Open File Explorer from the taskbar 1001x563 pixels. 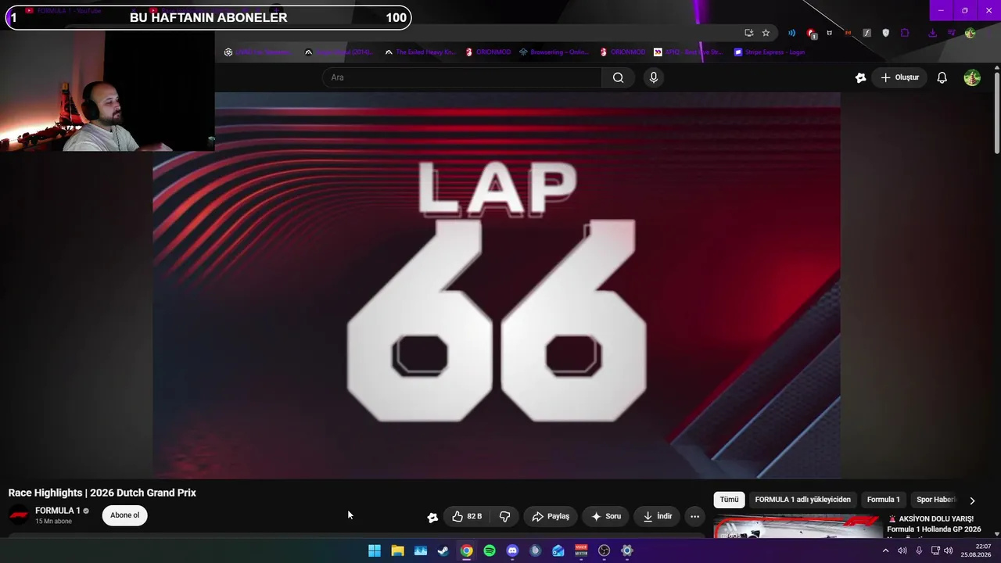(x=397, y=550)
